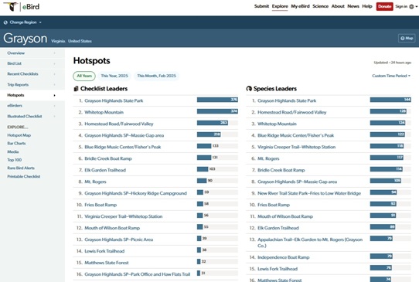Open Rare Bird Alerts sidebar link
The height and width of the screenshot is (282, 419).
[x=21, y=168]
